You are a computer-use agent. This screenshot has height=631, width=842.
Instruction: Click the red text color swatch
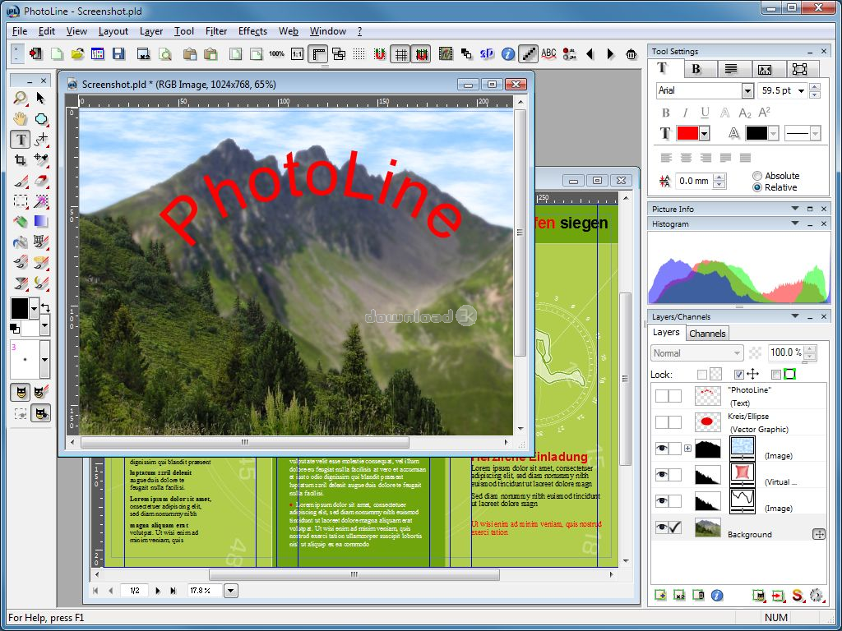687,134
